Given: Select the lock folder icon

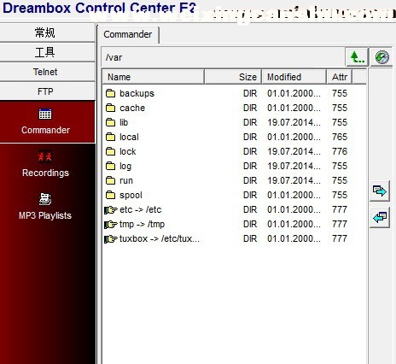Looking at the screenshot, I should pos(110,151).
